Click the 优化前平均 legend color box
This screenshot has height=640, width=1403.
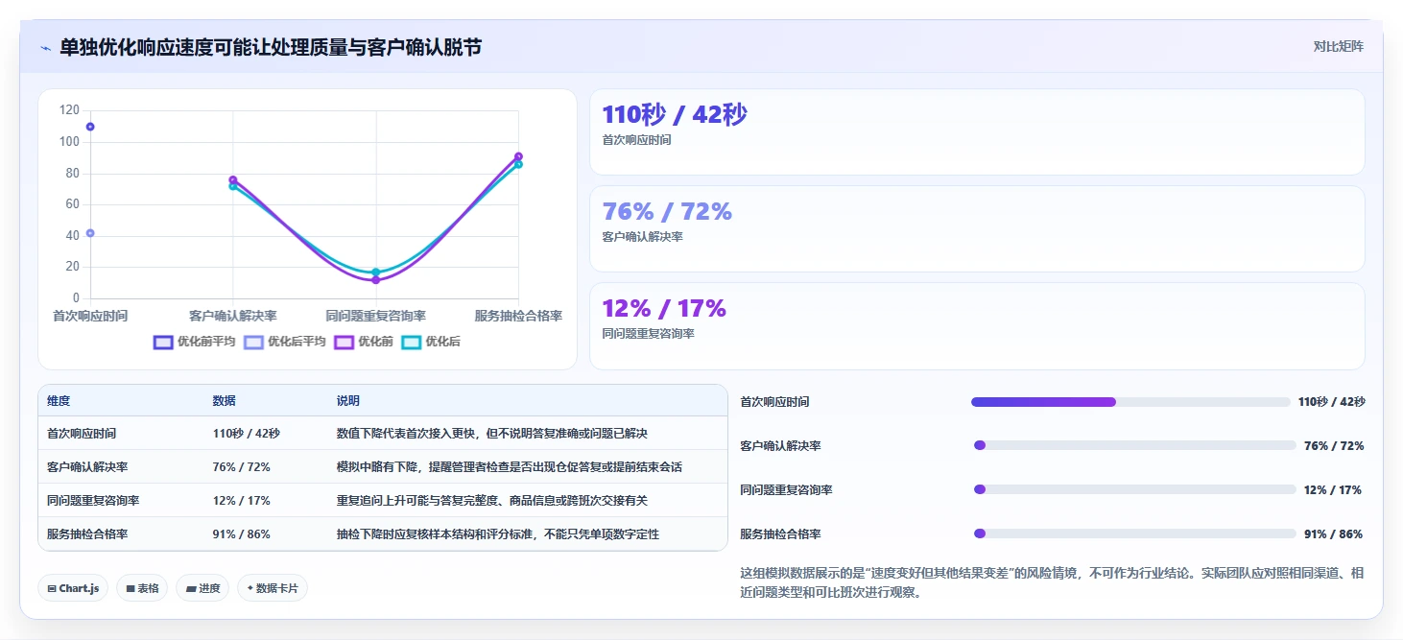[163, 342]
